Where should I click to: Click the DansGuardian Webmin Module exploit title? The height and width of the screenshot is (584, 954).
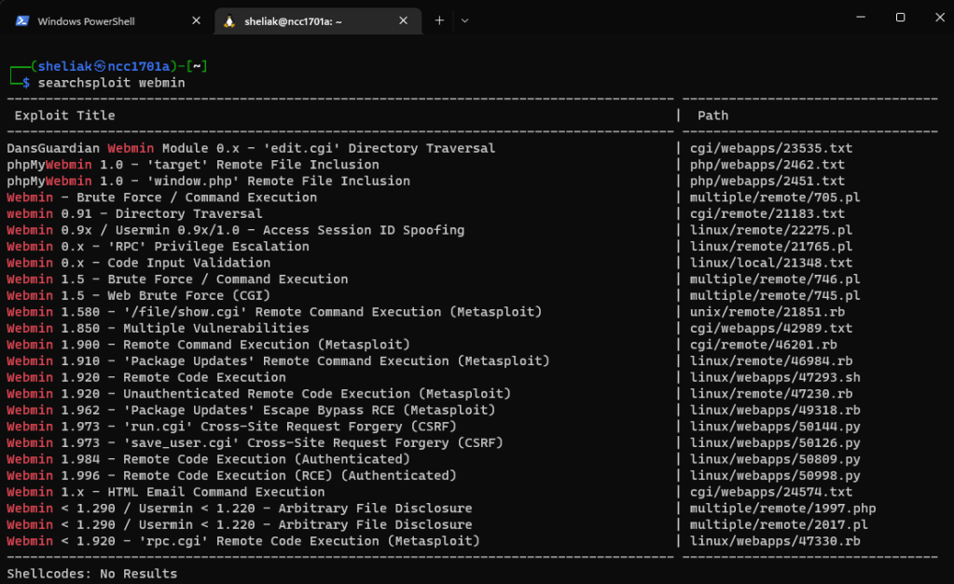(250, 148)
